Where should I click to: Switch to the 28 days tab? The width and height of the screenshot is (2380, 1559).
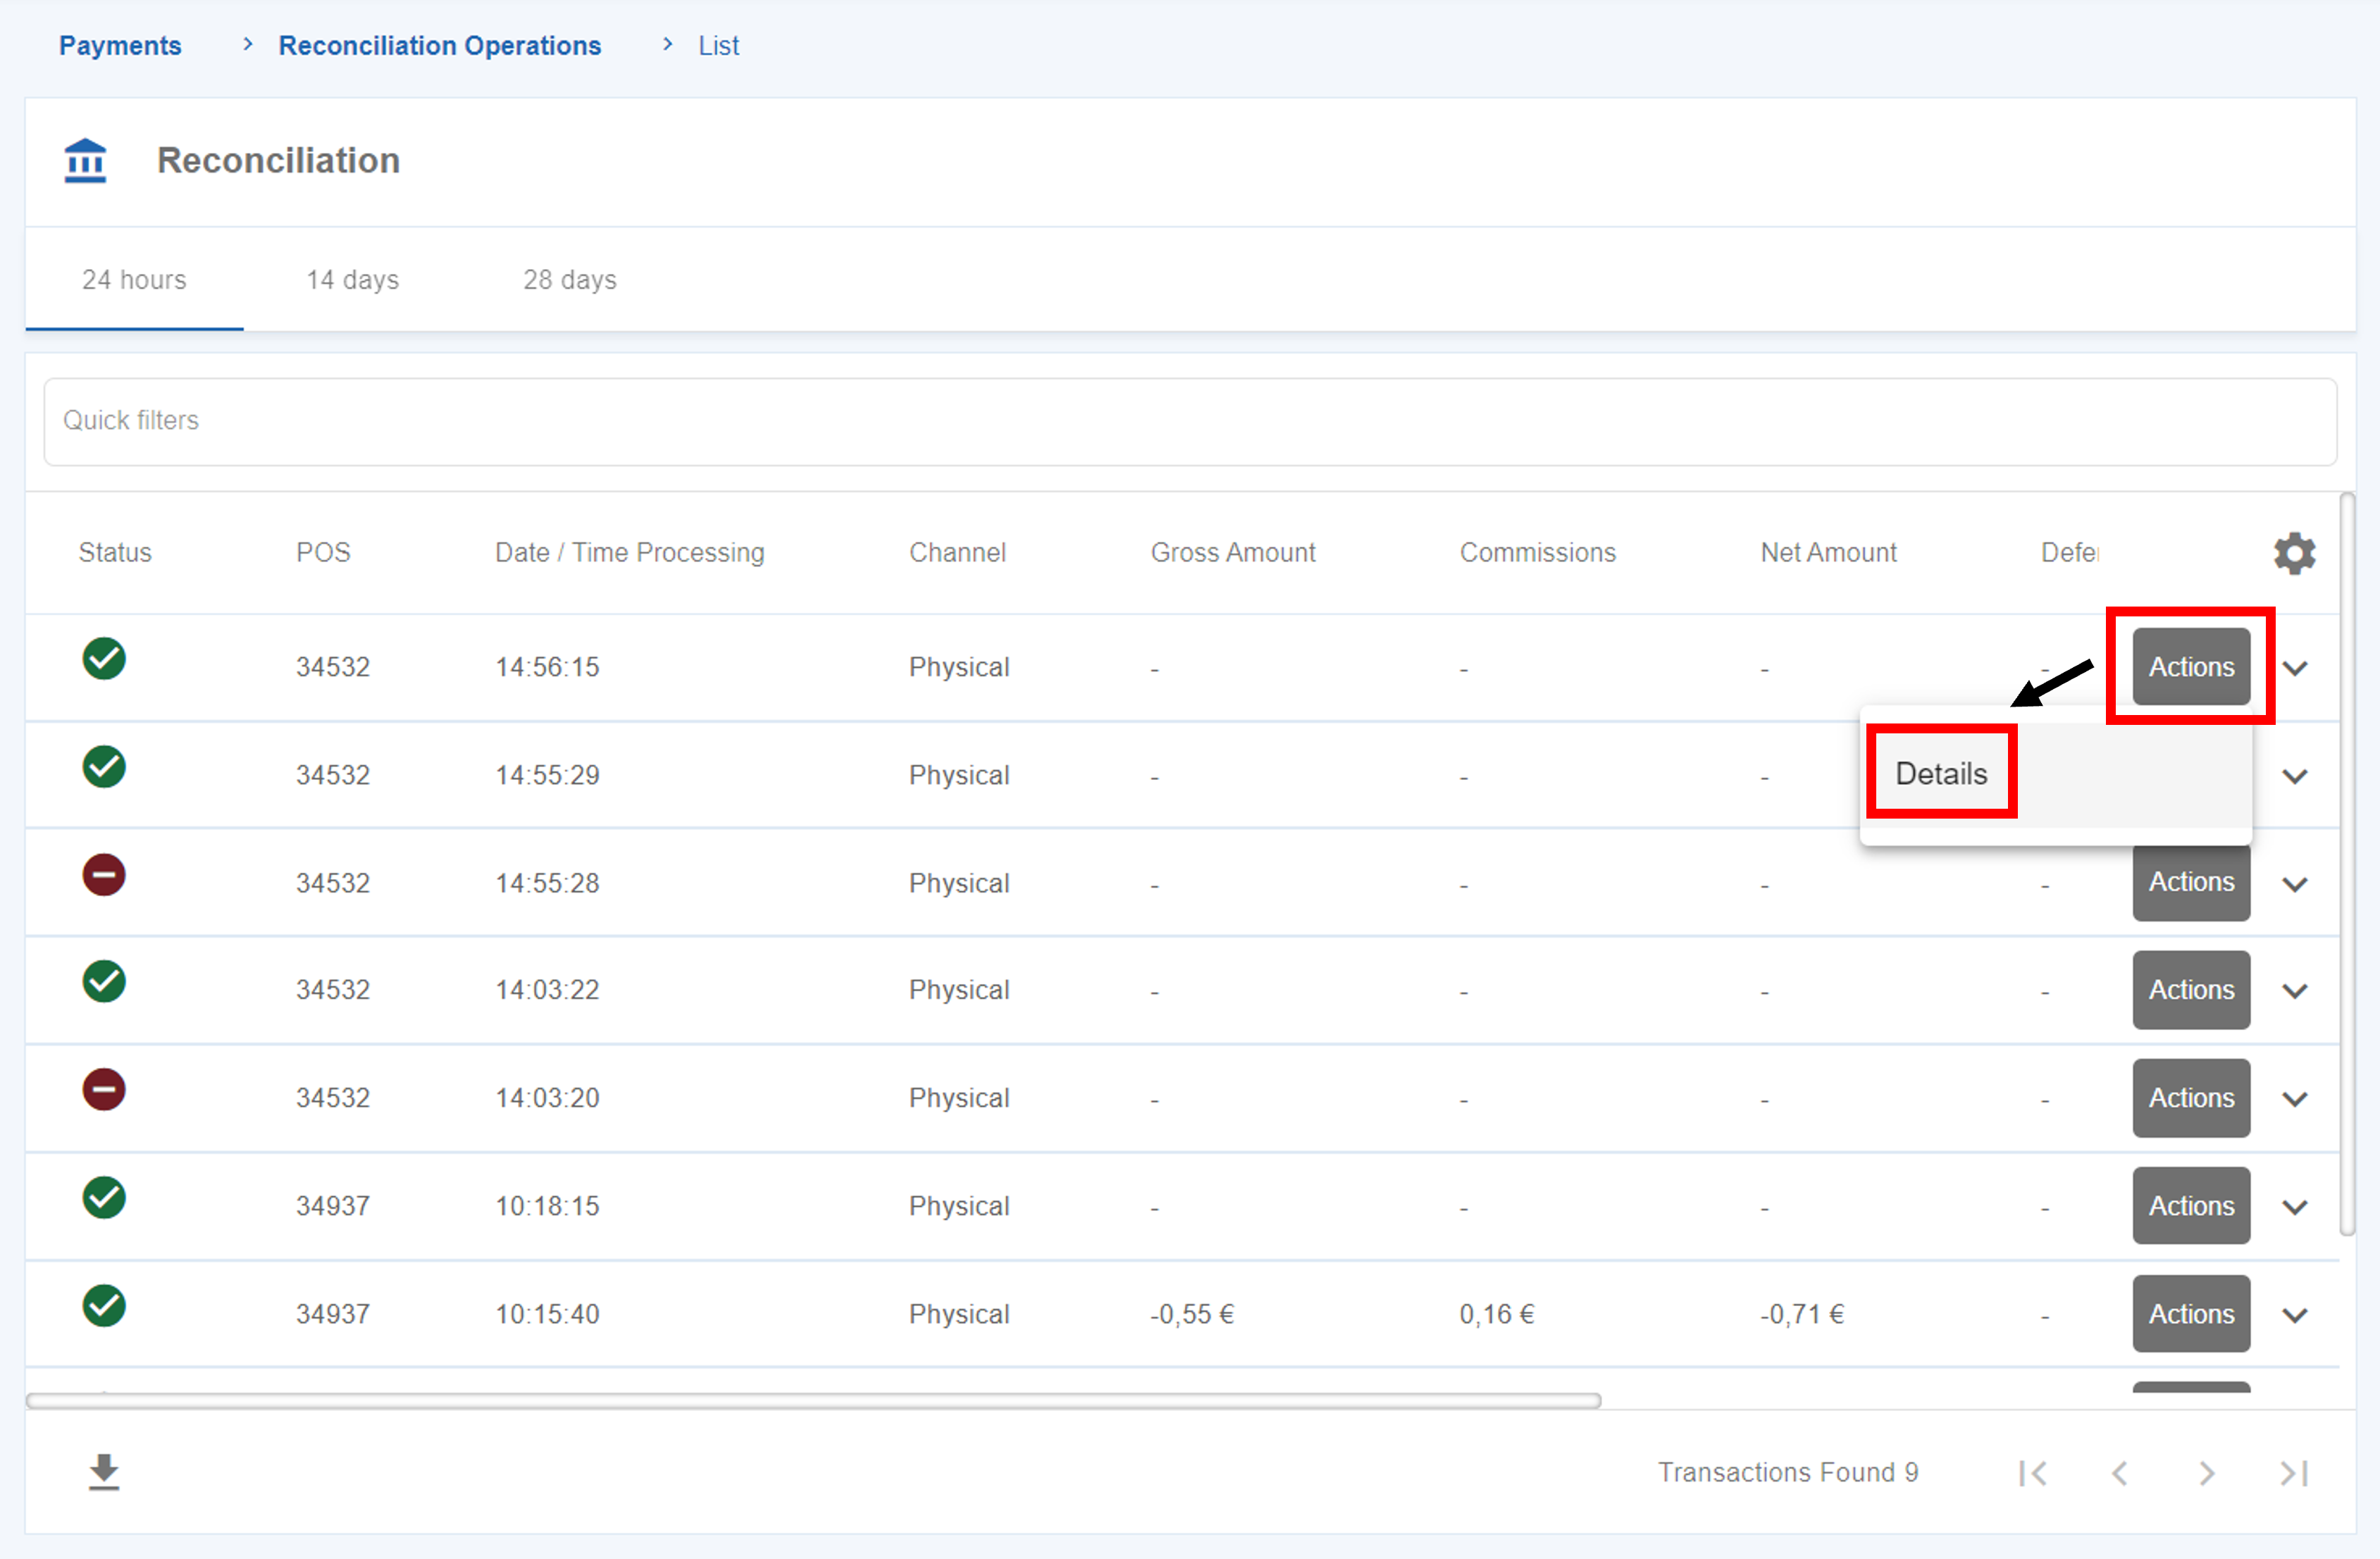(569, 280)
